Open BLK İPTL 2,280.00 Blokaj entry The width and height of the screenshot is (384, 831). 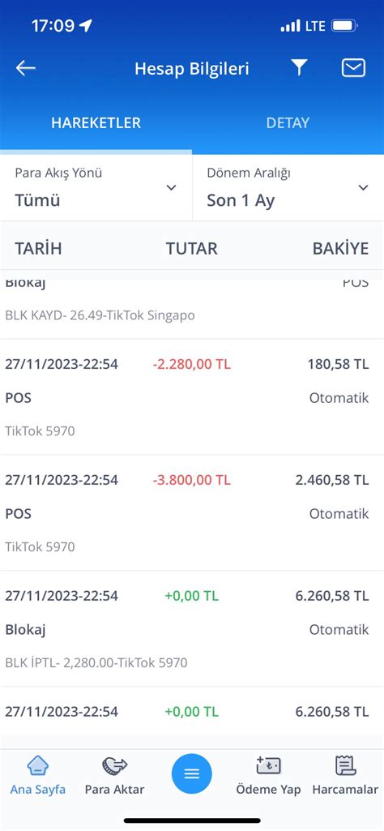192,628
